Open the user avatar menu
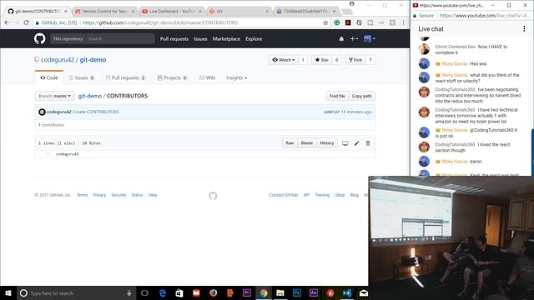The image size is (534, 300). 370,39
